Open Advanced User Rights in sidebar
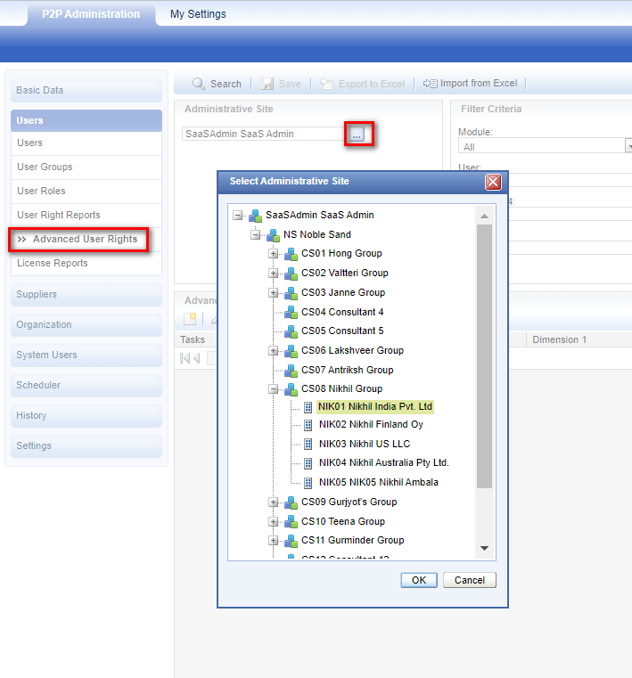Viewport: 632px width, 678px height. point(85,240)
